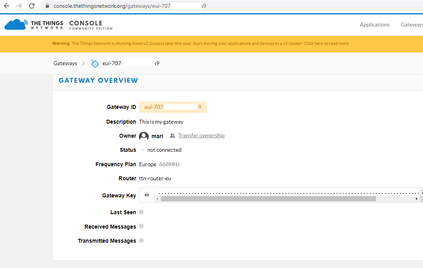Open the Gateways menu item

412,25
